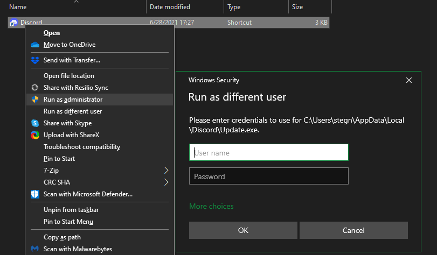Choose Run as different user
This screenshot has width=437, height=255.
(x=73, y=111)
